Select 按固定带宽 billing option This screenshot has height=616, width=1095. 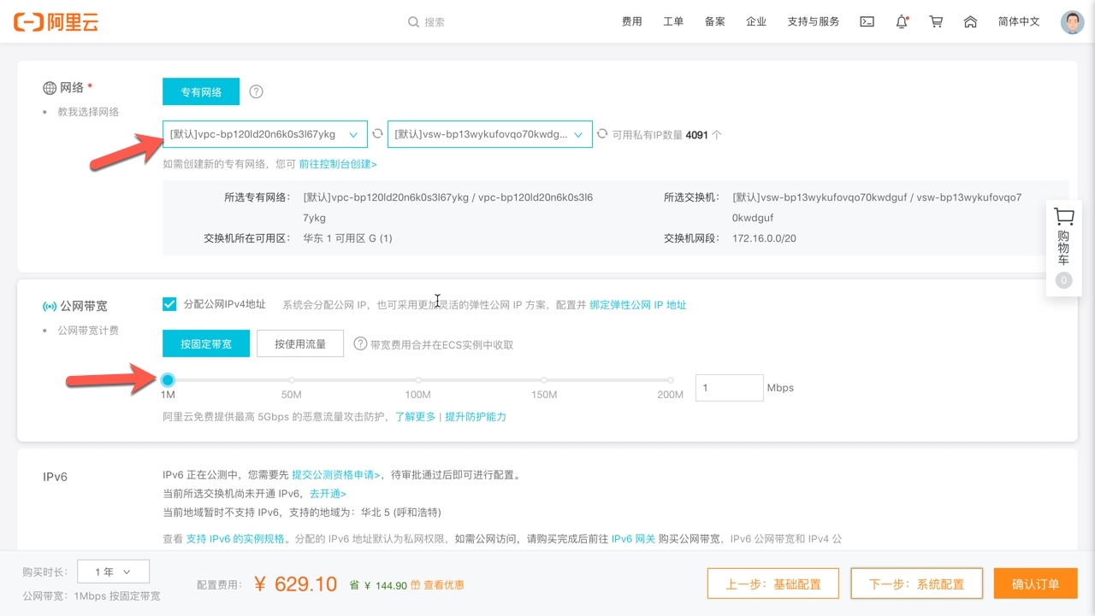pos(206,344)
